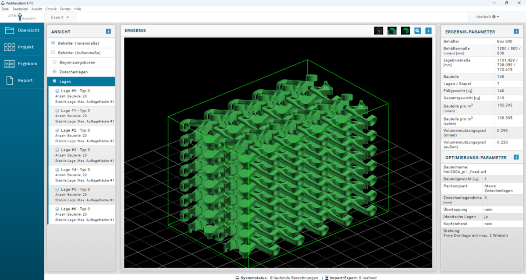Uncheck the Behälter (Innenmaße) checkbox
This screenshot has width=526, height=280.
tap(54, 43)
